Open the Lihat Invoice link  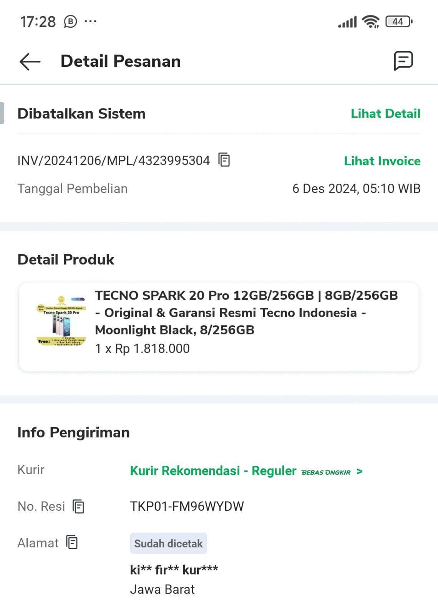tap(382, 161)
